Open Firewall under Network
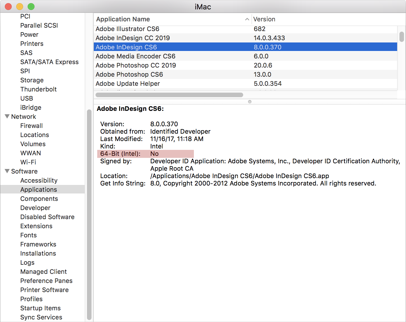Viewport: 406px width, 322px height. [x=31, y=126]
